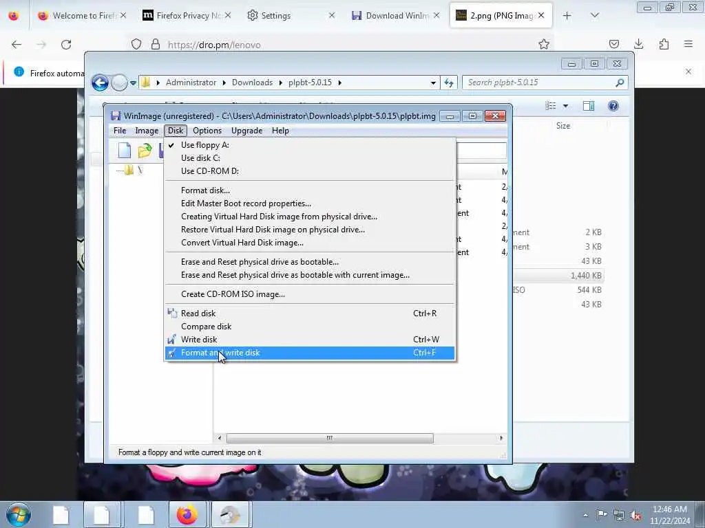Click the Explorer Back button
The width and height of the screenshot is (705, 528).
point(100,82)
